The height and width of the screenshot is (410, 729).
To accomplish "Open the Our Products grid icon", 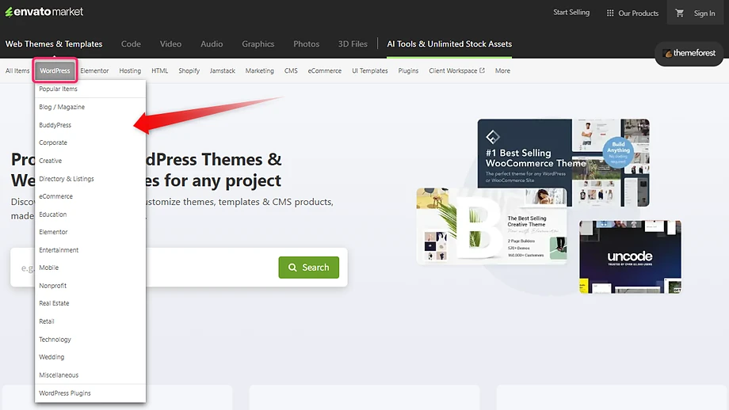I will (610, 13).
